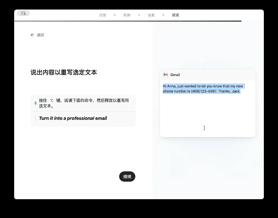This screenshot has height=218, width=278.
Task: Open the 设置 step
Action: (151, 15)
